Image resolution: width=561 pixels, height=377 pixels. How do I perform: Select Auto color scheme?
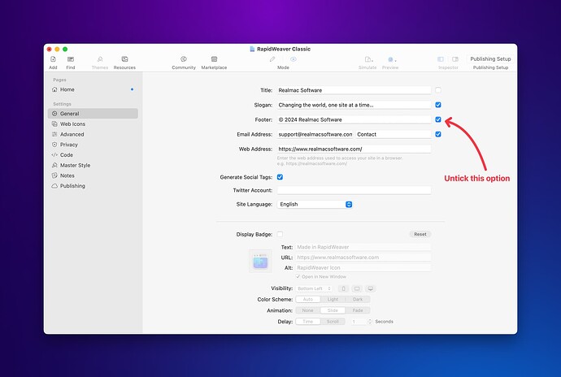[307, 299]
